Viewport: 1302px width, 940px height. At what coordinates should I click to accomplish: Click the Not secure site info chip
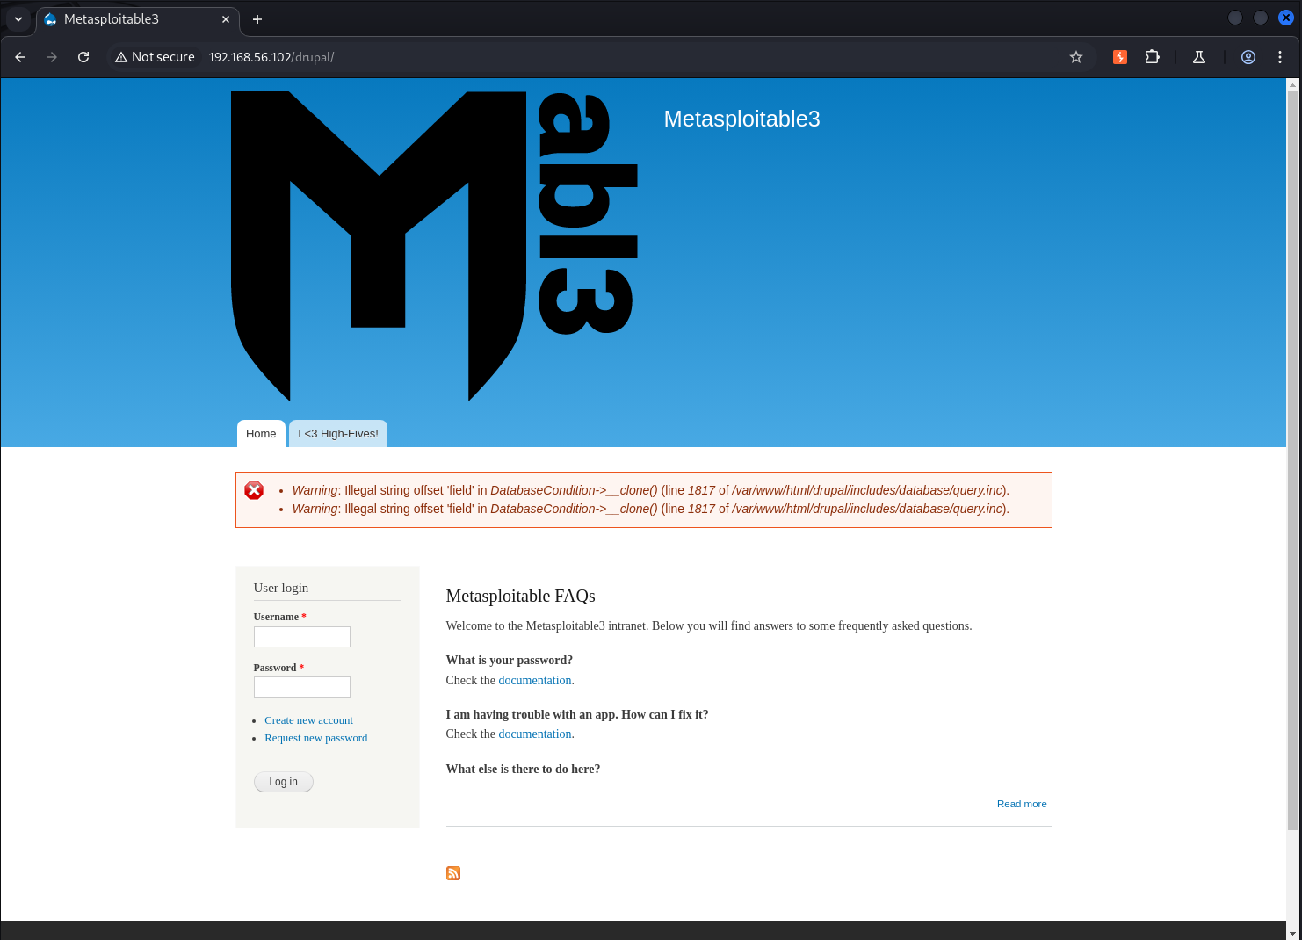click(x=156, y=57)
